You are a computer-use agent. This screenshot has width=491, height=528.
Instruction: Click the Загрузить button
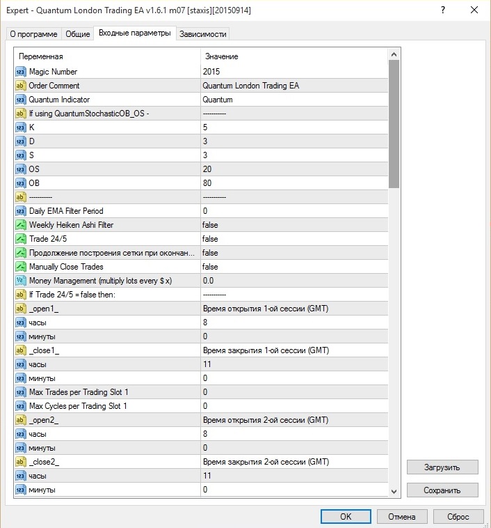(442, 467)
